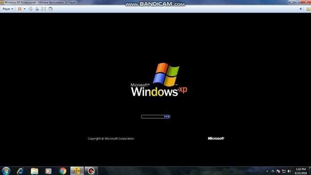Click the removable devices toolbar icon

click(37, 9)
